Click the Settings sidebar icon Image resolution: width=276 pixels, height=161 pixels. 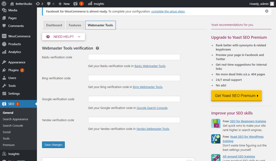4,93
